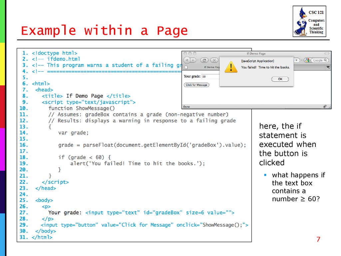
Task: Click the '[JavaScript Application]' dialog heading
Action: [x=257, y=61]
